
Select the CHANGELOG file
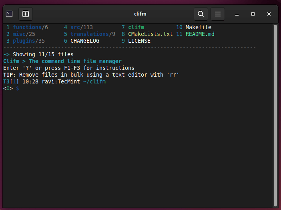[85, 41]
